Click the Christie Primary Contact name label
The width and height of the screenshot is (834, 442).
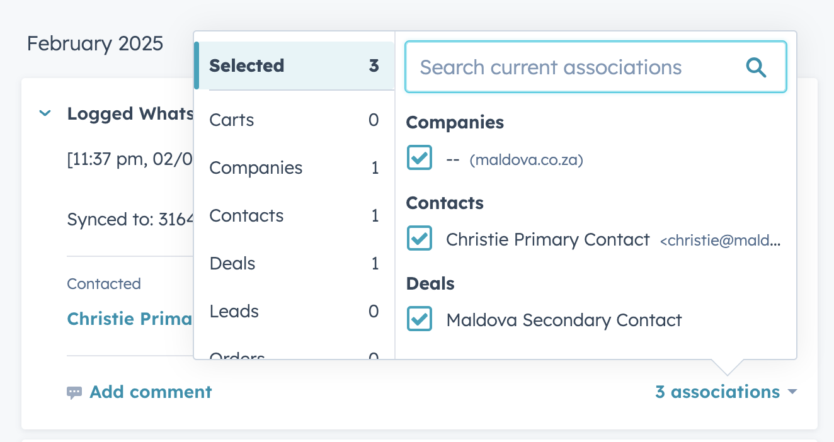[x=548, y=239]
